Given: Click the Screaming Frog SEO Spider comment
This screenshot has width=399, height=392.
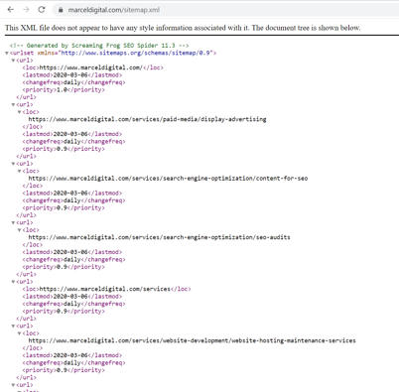Looking at the screenshot, I should click(x=99, y=46).
